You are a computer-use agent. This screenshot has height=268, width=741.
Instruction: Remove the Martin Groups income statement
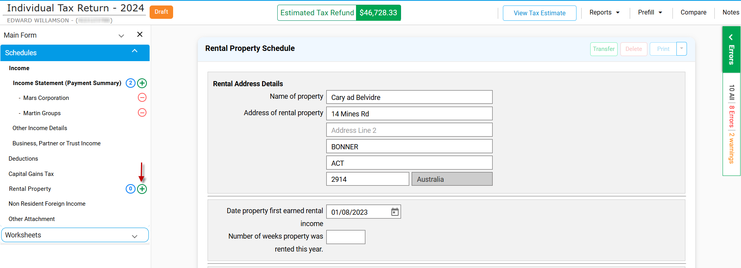tap(142, 113)
